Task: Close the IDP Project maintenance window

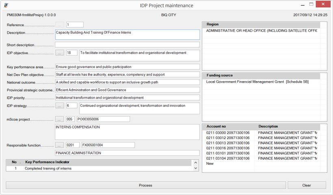Action: 323,4
